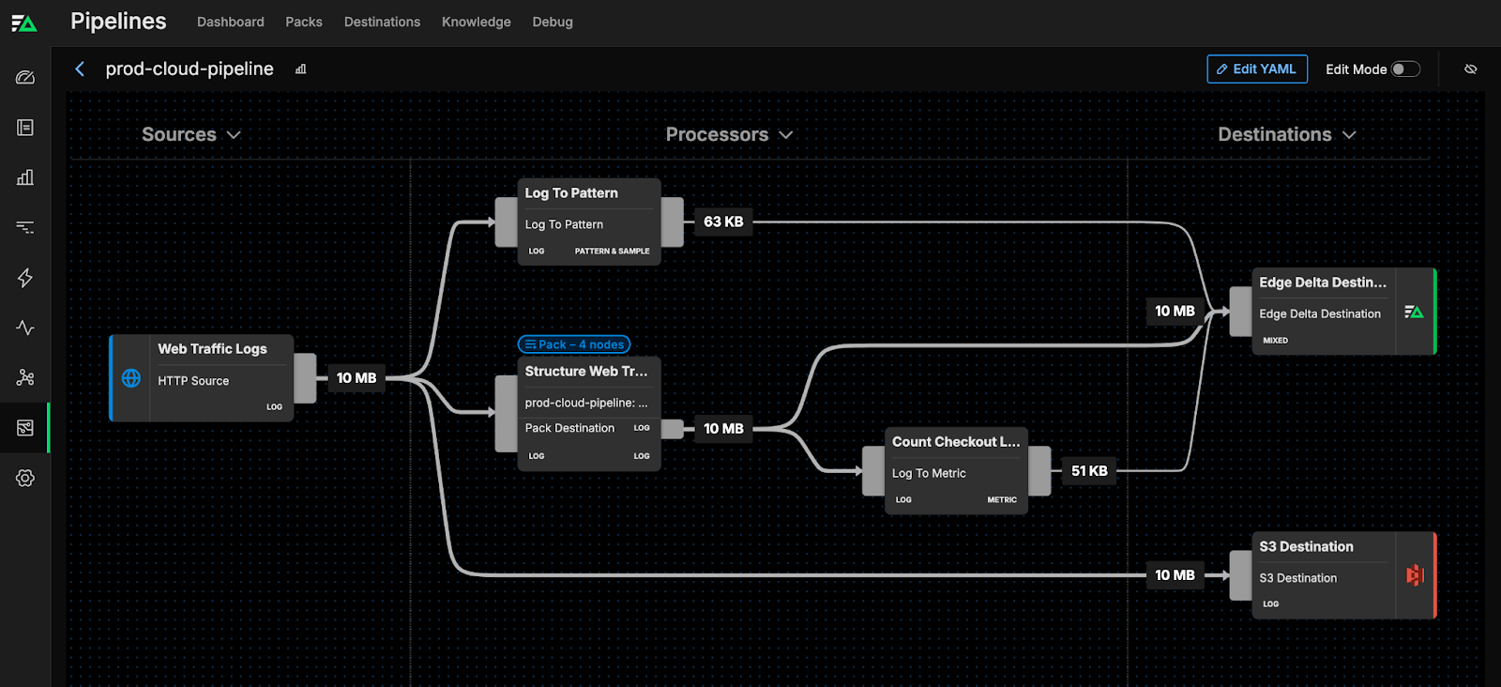Open the Knowledge menu item

(x=476, y=22)
